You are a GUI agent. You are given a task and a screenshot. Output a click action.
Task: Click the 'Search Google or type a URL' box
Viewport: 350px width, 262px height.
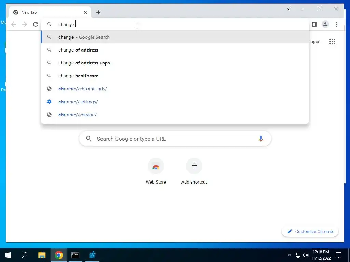point(175,139)
